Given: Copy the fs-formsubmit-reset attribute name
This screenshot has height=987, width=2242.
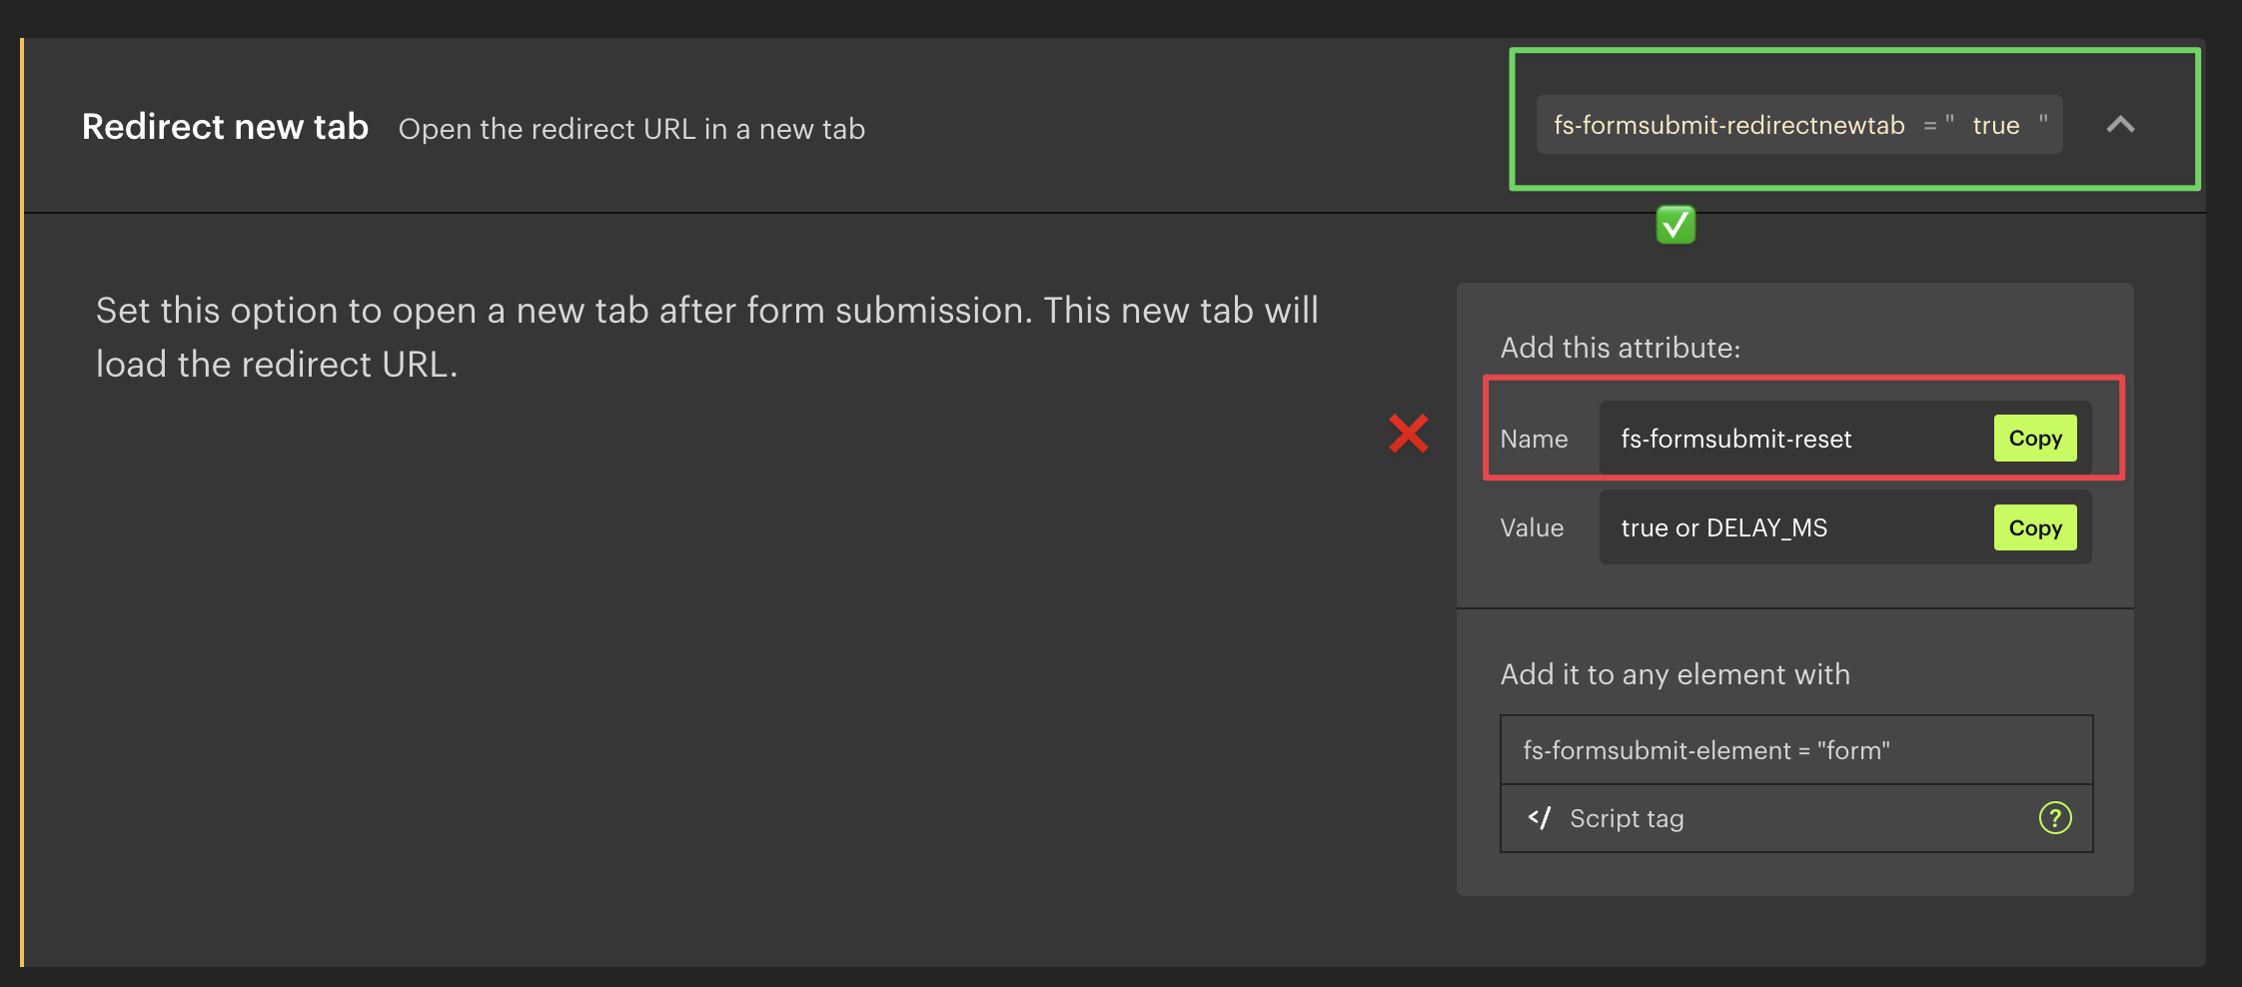Looking at the screenshot, I should (x=2034, y=439).
